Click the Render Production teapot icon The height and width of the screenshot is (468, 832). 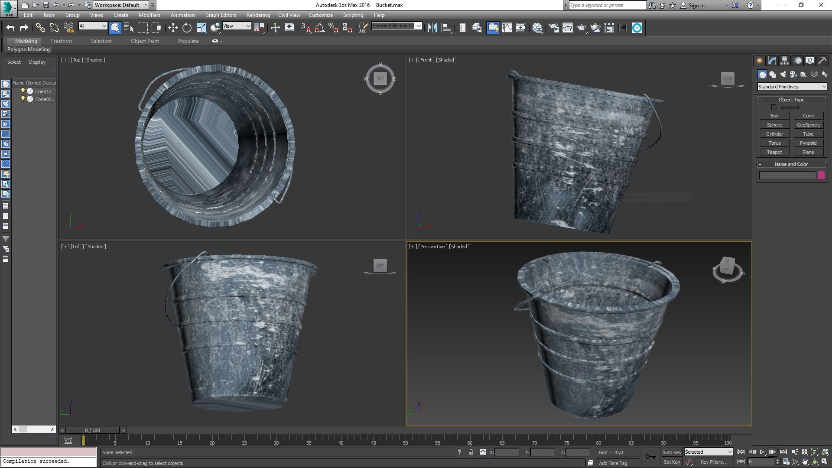click(x=582, y=28)
